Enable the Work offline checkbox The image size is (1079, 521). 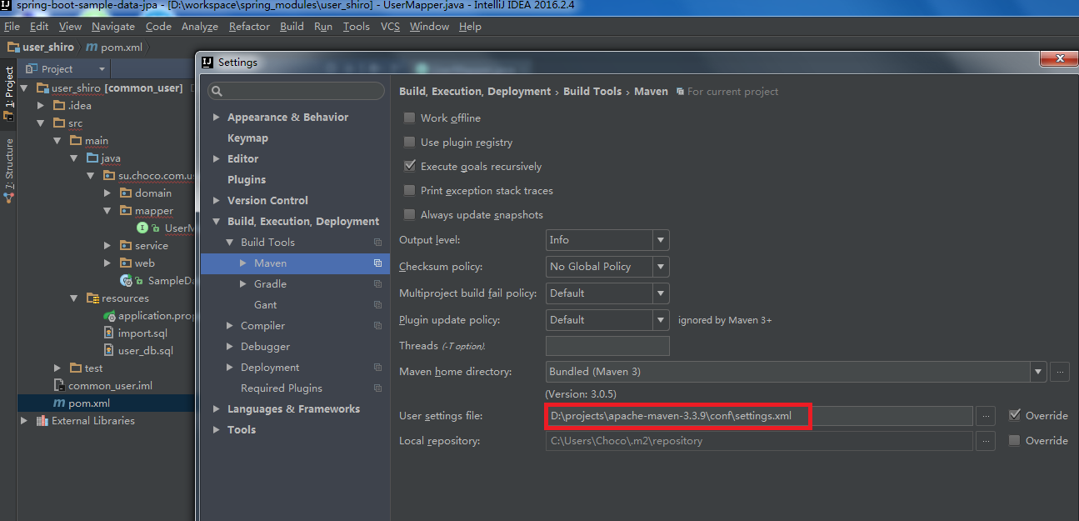pos(409,118)
